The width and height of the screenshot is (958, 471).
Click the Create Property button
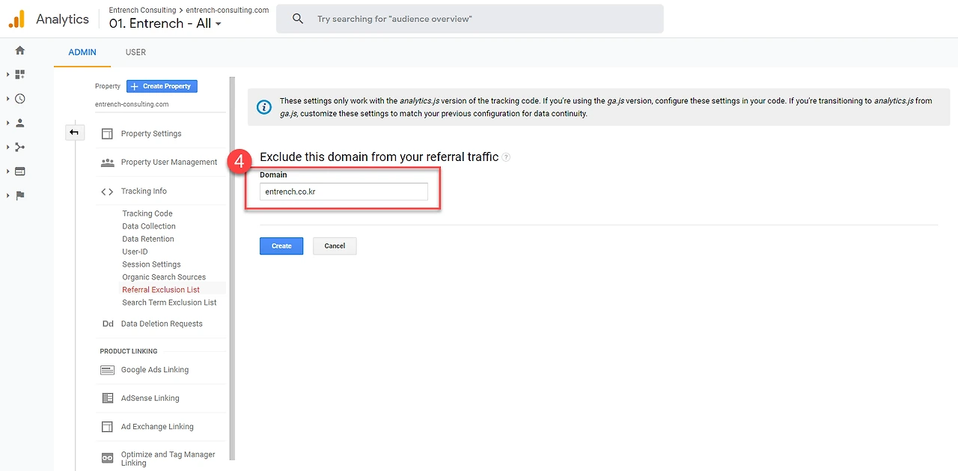[x=162, y=86]
